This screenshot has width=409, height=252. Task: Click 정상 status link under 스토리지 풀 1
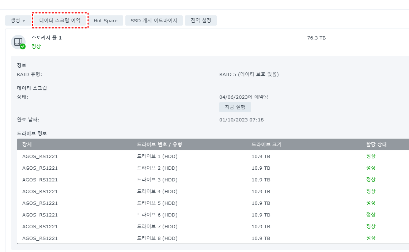(x=36, y=47)
